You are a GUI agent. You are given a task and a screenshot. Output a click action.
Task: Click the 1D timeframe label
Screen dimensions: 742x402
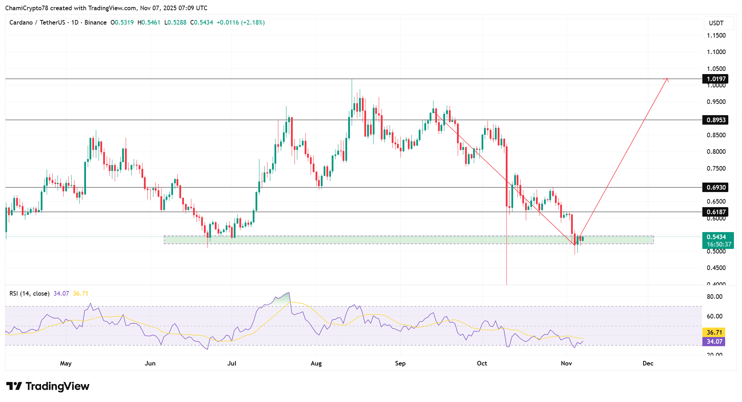pyautogui.click(x=74, y=22)
